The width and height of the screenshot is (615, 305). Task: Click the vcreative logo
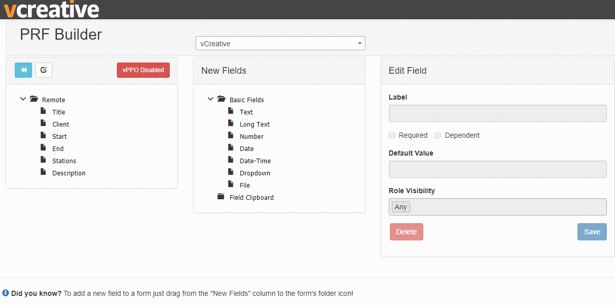[x=51, y=10]
